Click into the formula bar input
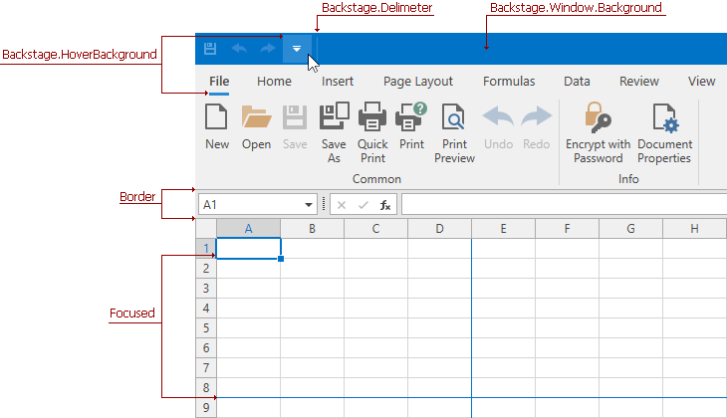 [564, 205]
